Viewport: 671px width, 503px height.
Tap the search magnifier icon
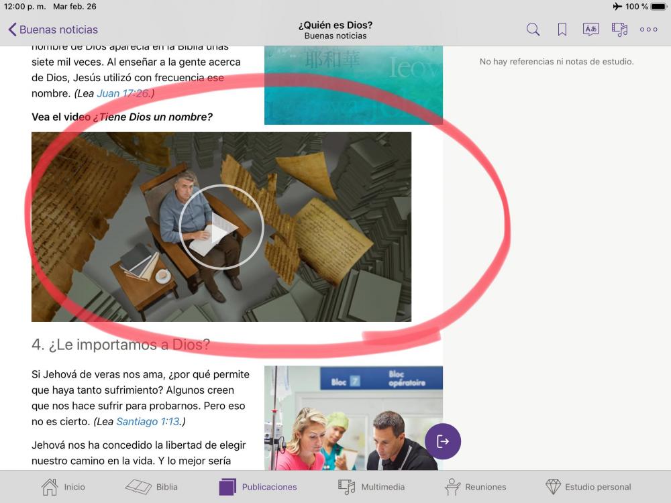pyautogui.click(x=533, y=30)
